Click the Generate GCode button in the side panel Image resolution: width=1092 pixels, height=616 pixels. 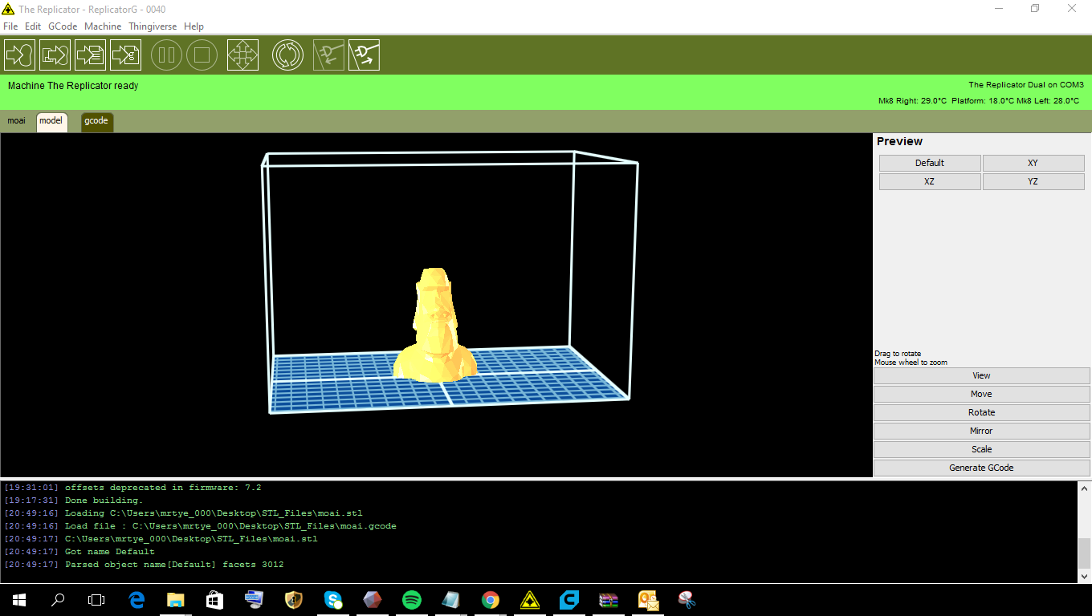[981, 468]
